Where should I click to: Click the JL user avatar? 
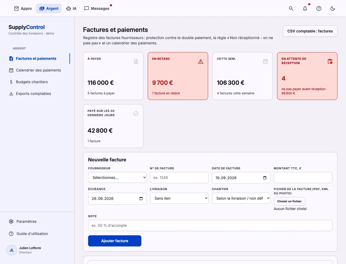click(12, 250)
